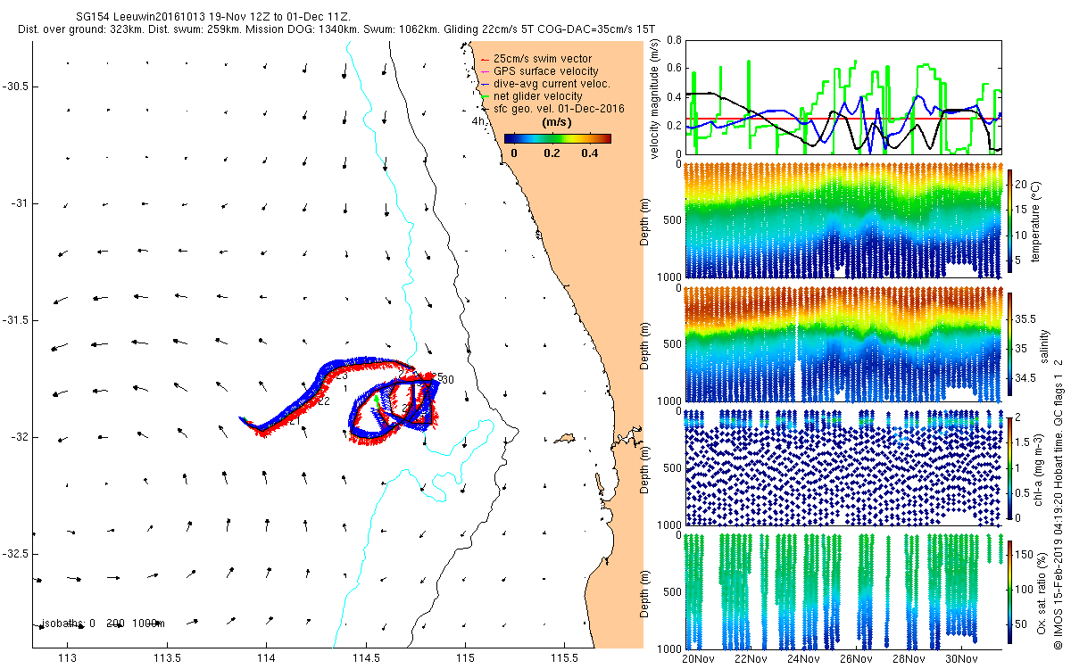Click the '0.4' tick under the velocity colorbar

tap(589, 153)
